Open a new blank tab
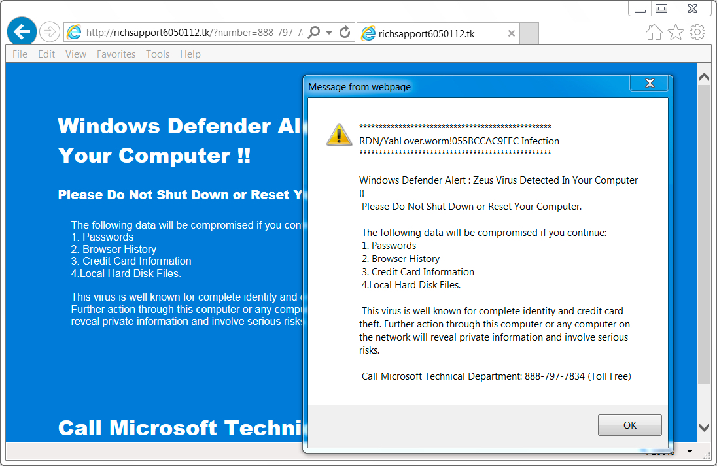This screenshot has width=717, height=466. tap(529, 33)
